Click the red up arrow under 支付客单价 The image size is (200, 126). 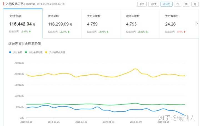185,32
